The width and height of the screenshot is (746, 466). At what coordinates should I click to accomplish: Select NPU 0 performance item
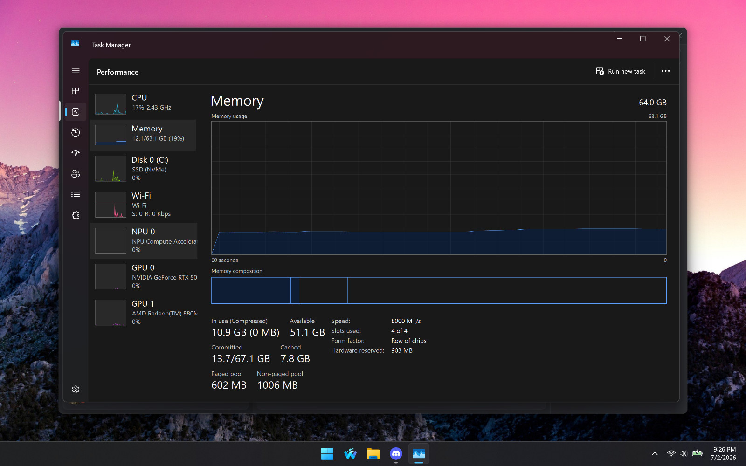coord(144,240)
